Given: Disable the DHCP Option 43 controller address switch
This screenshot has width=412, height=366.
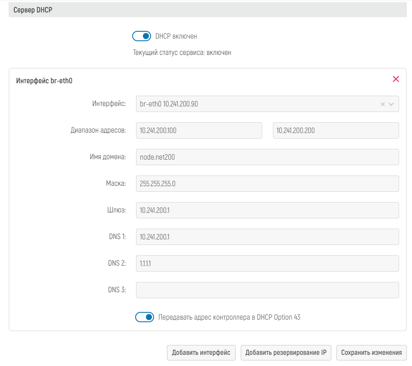Looking at the screenshot, I should point(145,318).
